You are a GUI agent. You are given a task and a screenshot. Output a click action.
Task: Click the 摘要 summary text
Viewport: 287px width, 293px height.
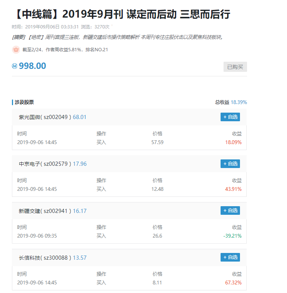(118, 37)
